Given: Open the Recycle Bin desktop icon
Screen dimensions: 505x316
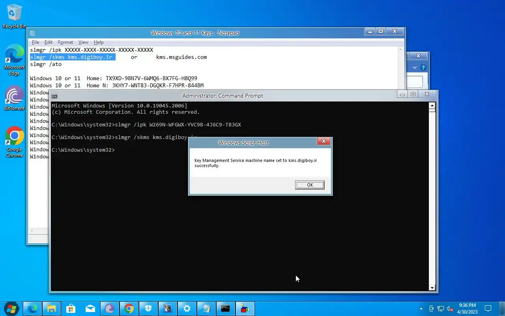Looking at the screenshot, I should (x=15, y=17).
